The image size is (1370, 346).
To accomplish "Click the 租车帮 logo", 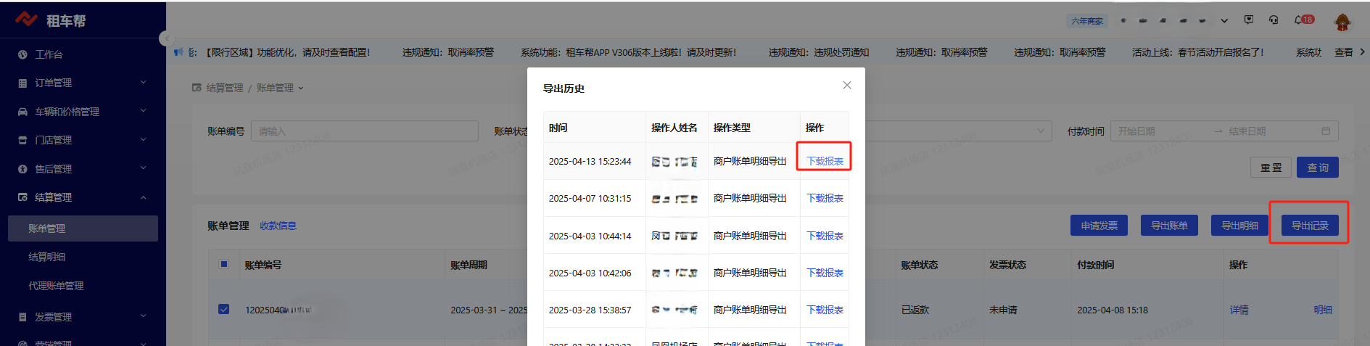I will (x=51, y=20).
